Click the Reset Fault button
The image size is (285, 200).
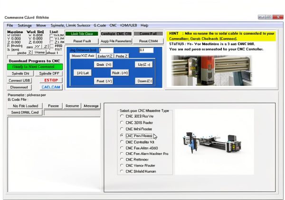click(82, 41)
